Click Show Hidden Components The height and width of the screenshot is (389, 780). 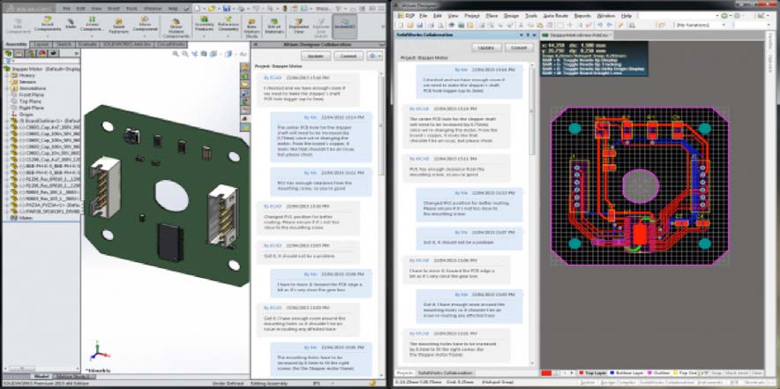176,26
